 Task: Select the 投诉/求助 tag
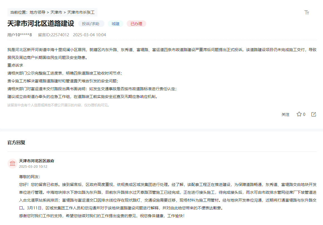pos(91,24)
